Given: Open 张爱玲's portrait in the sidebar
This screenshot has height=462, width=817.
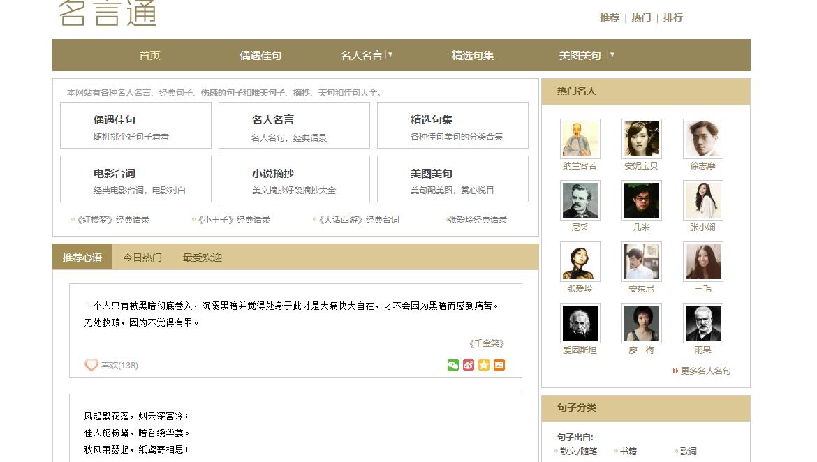Looking at the screenshot, I should [x=580, y=262].
